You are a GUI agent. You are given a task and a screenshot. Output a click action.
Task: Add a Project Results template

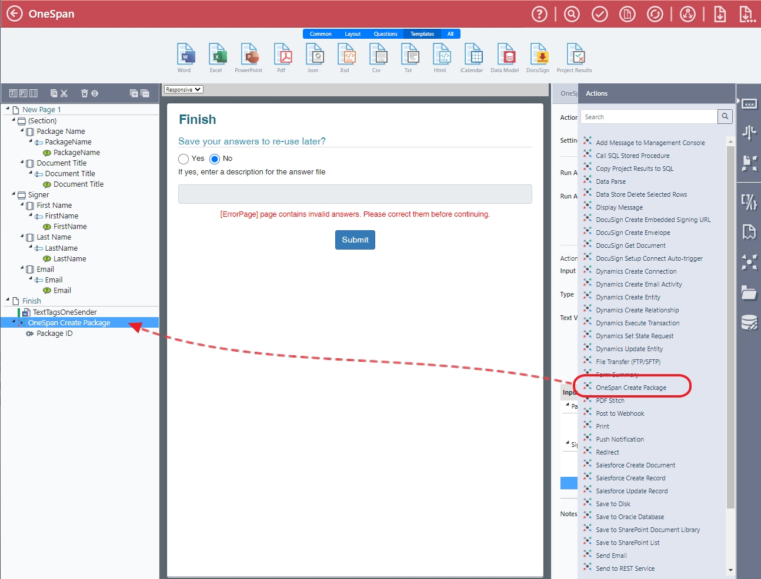[575, 58]
